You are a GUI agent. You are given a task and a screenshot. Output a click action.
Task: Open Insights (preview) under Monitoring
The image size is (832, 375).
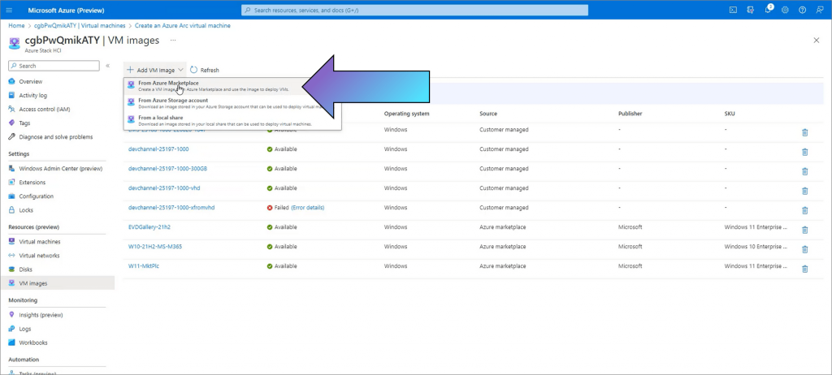click(x=41, y=315)
